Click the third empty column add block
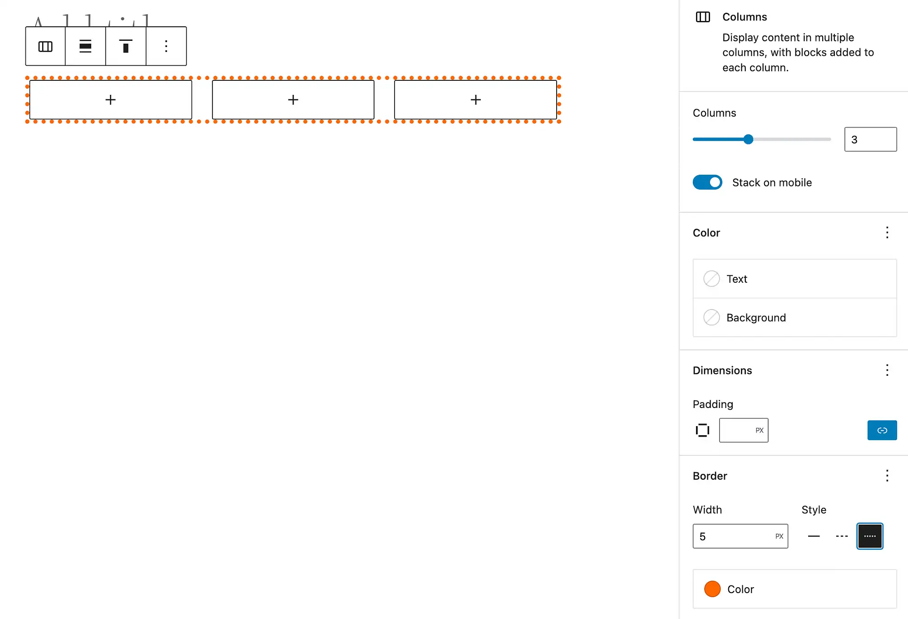Viewport: 908px width, 619px height. tap(475, 100)
